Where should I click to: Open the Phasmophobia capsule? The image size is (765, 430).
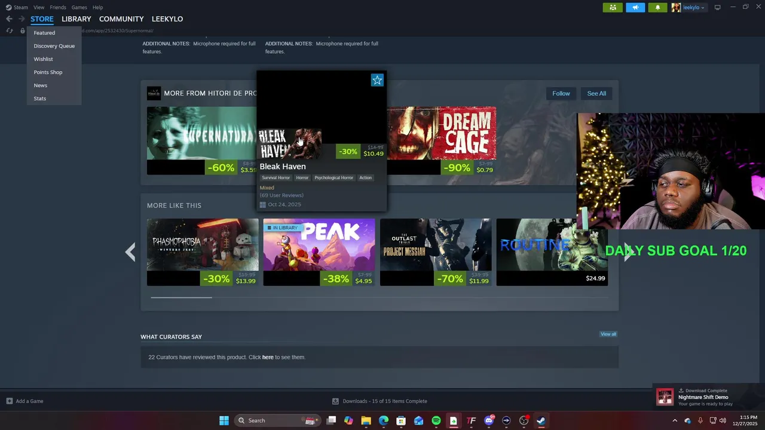tap(203, 252)
